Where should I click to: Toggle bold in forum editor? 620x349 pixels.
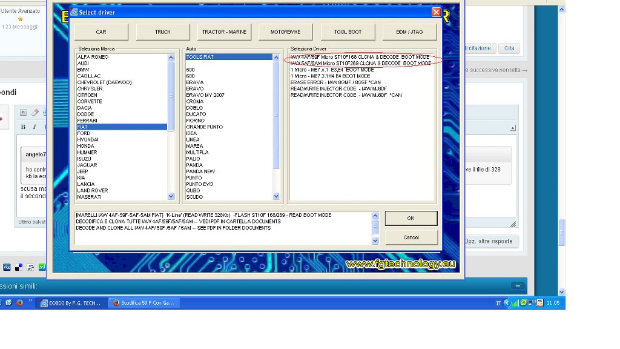pos(24,127)
